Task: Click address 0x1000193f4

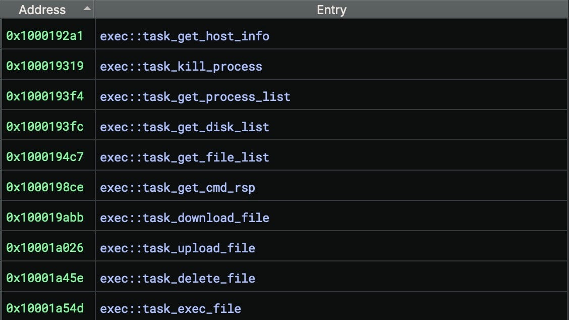Action: click(45, 97)
